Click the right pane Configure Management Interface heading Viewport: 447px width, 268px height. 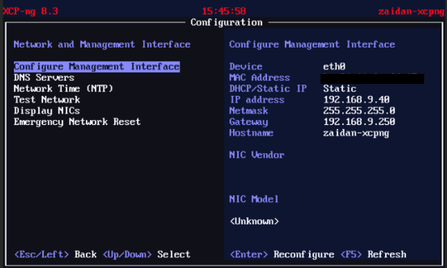tap(312, 44)
